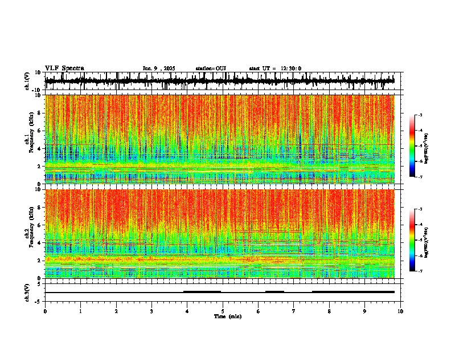Click the '7' time axis tick label

294,311
